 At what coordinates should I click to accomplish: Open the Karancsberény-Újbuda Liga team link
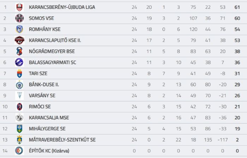tap(62, 7)
